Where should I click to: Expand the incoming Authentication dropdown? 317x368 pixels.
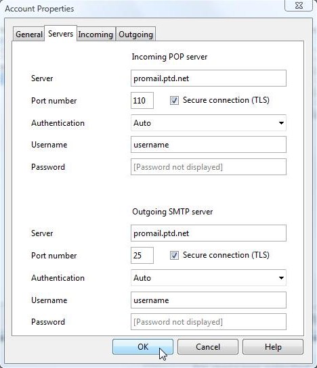coord(209,122)
